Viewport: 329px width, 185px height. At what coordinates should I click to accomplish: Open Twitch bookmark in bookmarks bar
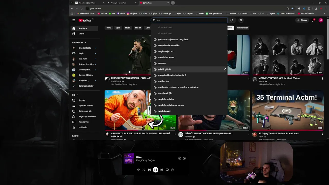121,14
